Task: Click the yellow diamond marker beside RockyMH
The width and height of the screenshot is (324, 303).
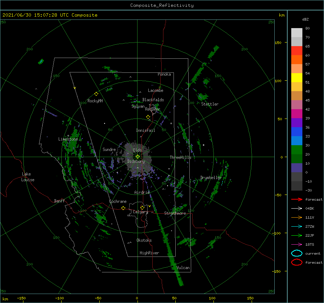Action: [96, 94]
